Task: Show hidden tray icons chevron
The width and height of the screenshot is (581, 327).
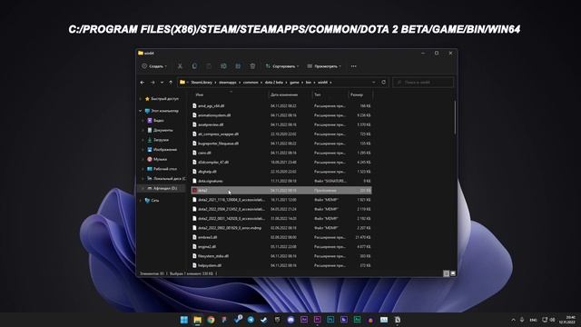Action: (513, 320)
